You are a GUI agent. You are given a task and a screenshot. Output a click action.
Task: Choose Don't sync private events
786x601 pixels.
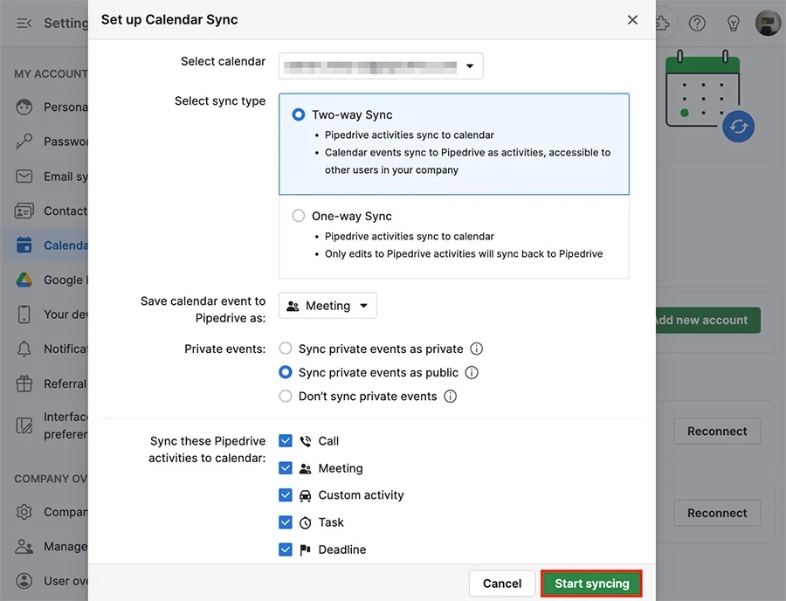click(286, 396)
